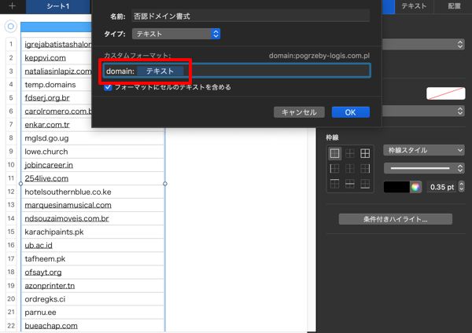Select the all borders icon
The height and width of the screenshot is (333, 472).
[365, 153]
